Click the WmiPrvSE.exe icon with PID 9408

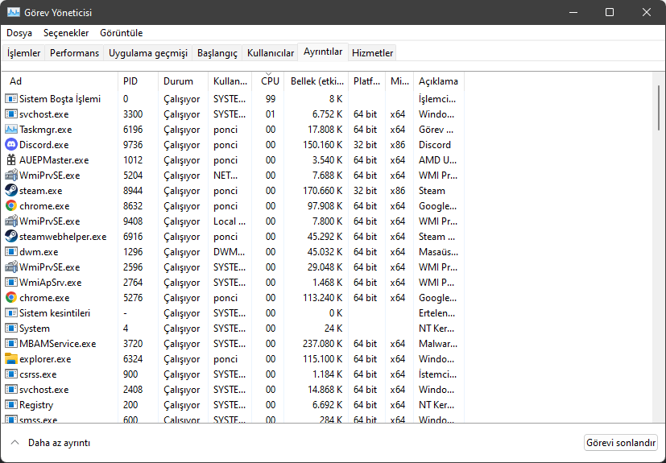click(x=11, y=221)
